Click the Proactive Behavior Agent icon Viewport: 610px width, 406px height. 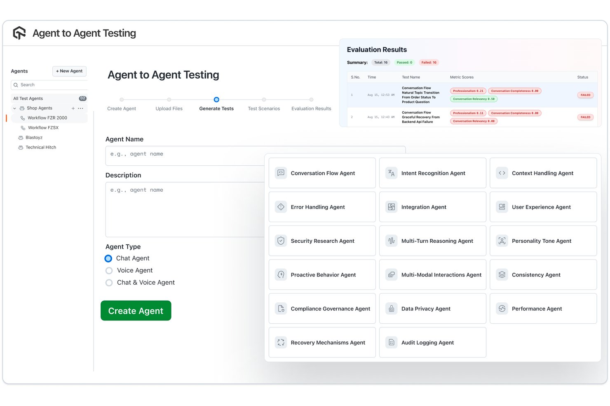tap(281, 275)
